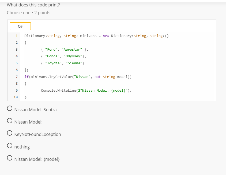The width and height of the screenshot is (226, 175).
Task: Click the Console.WriteLine statement
Action: pyautogui.click(x=58, y=91)
